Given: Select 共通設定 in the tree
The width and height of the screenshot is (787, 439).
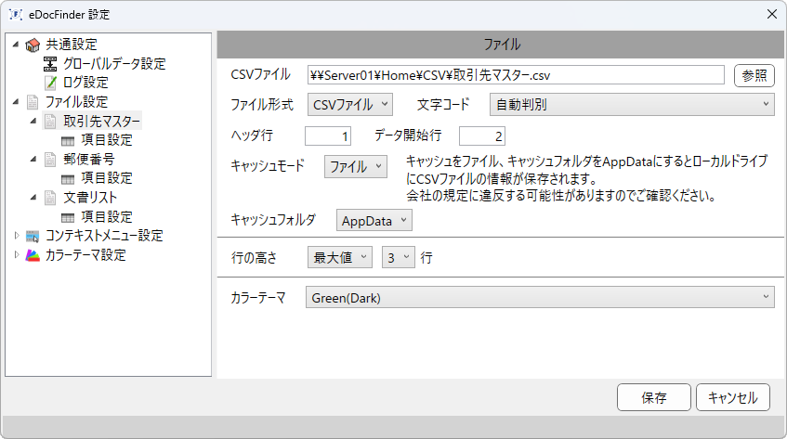Looking at the screenshot, I should click(72, 45).
